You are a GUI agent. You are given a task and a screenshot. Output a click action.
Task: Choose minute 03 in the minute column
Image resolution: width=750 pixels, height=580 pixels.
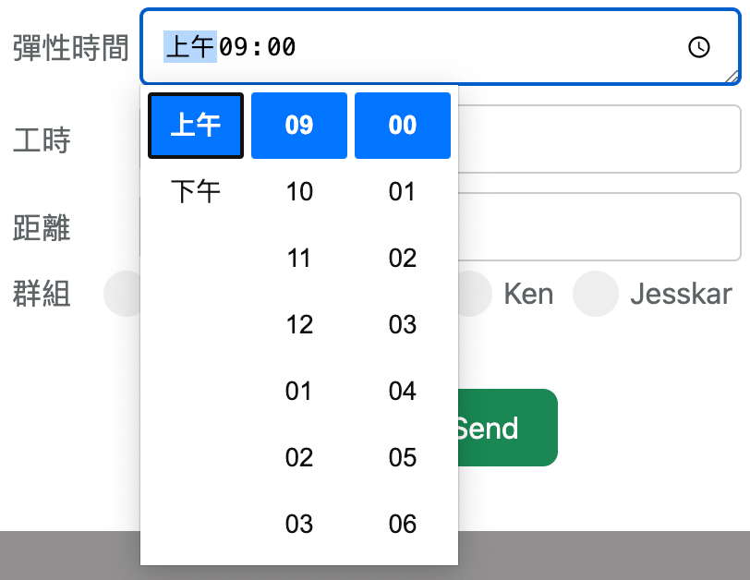(403, 325)
